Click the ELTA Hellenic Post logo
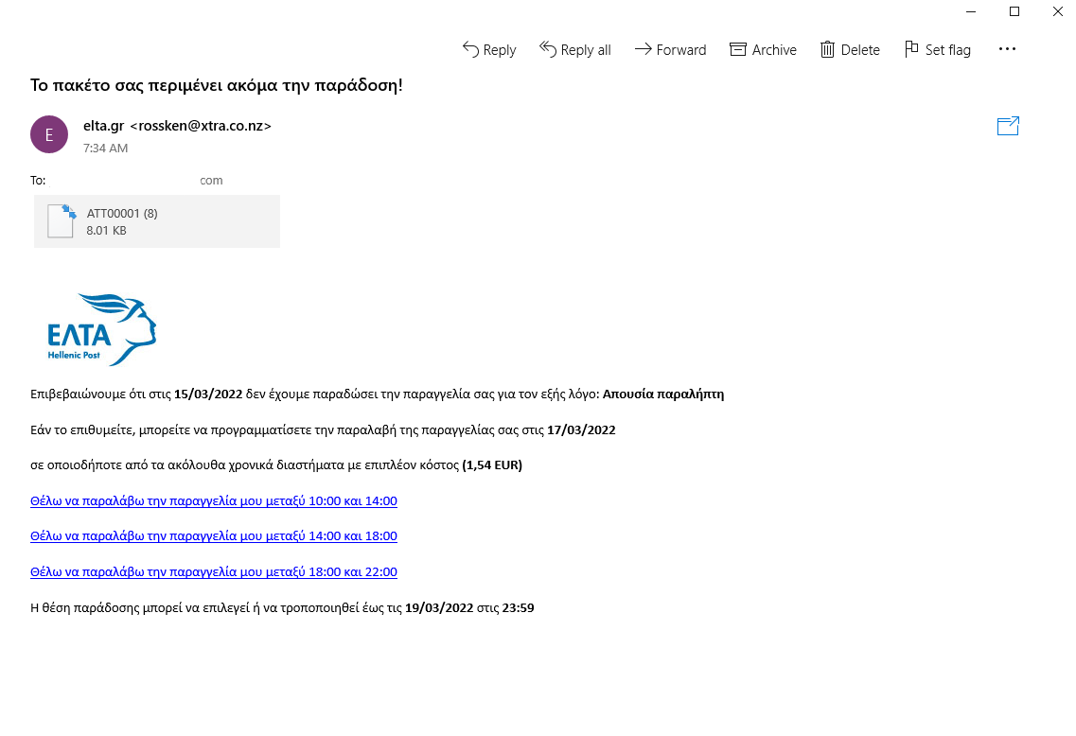 point(101,329)
